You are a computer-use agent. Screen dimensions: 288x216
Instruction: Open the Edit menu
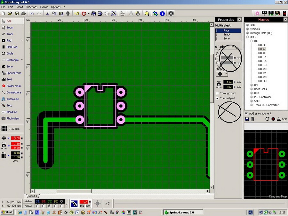pyautogui.click(x=11, y=7)
